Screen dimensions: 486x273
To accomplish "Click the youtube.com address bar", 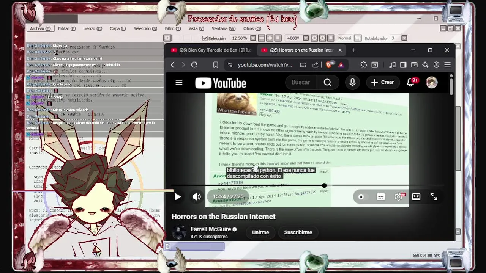I will click(265, 65).
